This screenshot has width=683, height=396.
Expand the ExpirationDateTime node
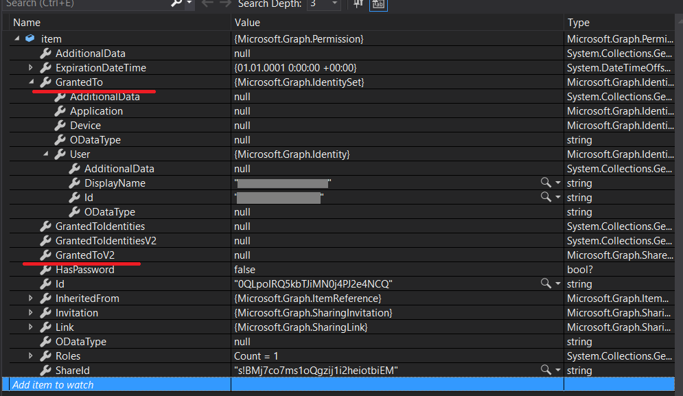[30, 67]
